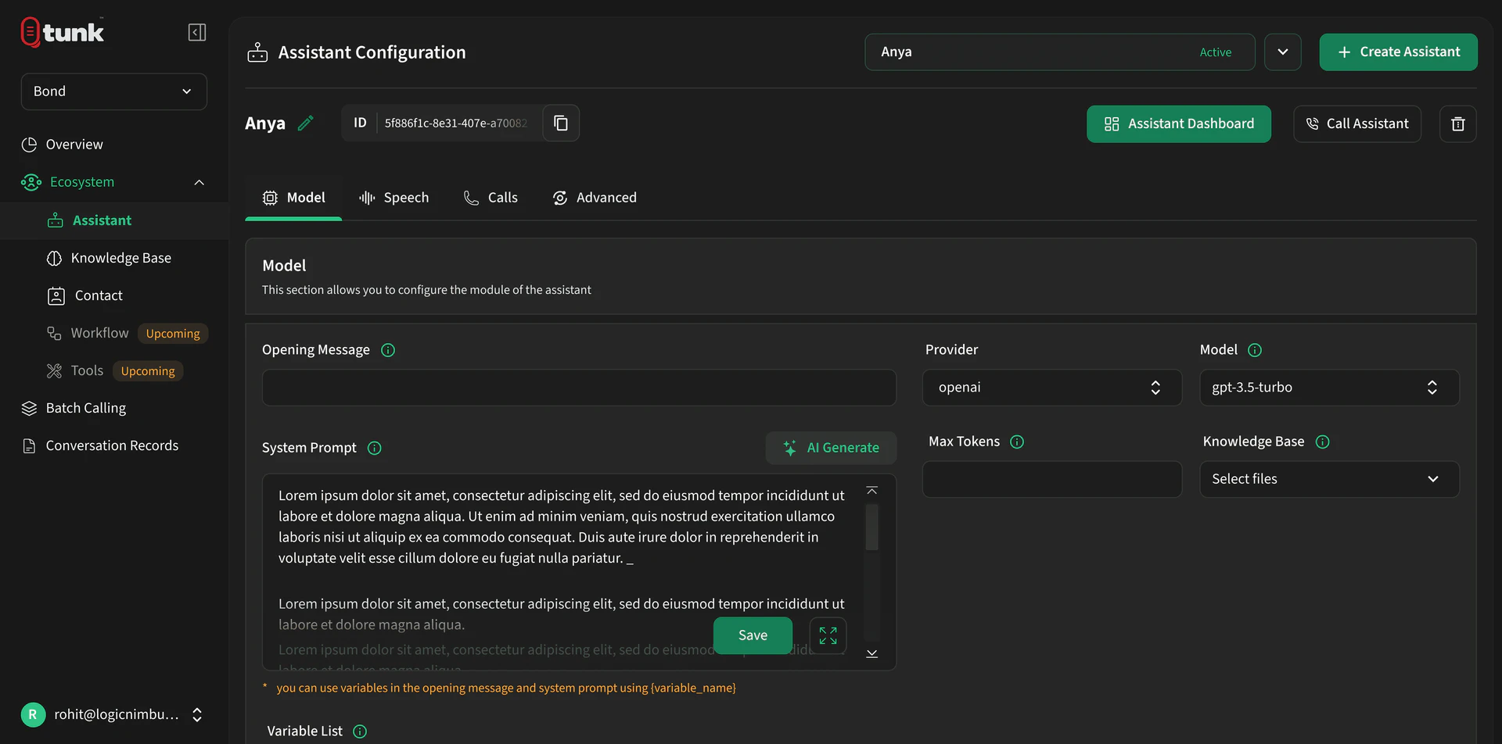Viewport: 1502px width, 744px height.
Task: Click the Variable List info icon
Action: point(360,731)
